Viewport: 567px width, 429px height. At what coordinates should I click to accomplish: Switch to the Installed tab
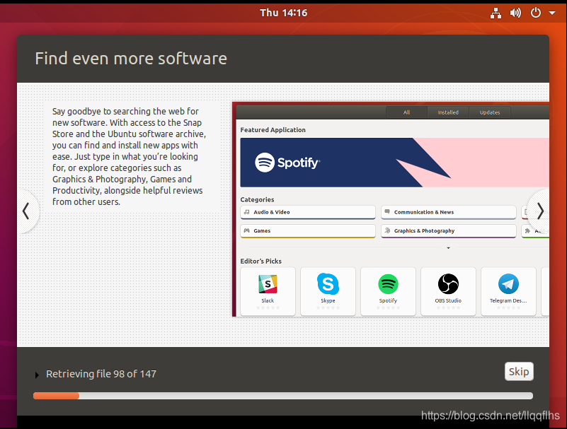tap(448, 112)
